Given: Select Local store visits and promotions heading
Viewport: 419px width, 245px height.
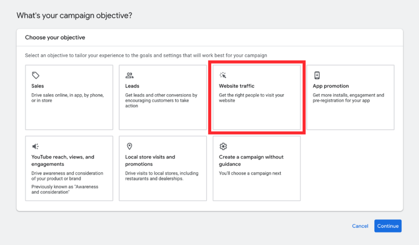Looking at the screenshot, I should pos(150,161).
